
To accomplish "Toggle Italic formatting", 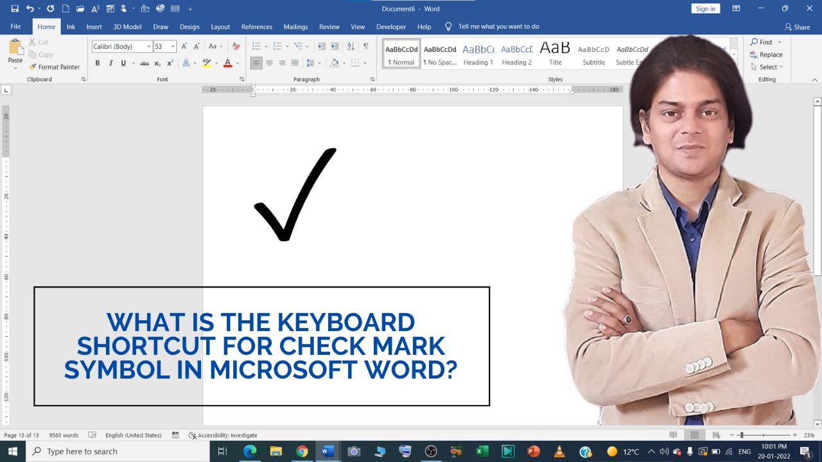I will (x=110, y=63).
